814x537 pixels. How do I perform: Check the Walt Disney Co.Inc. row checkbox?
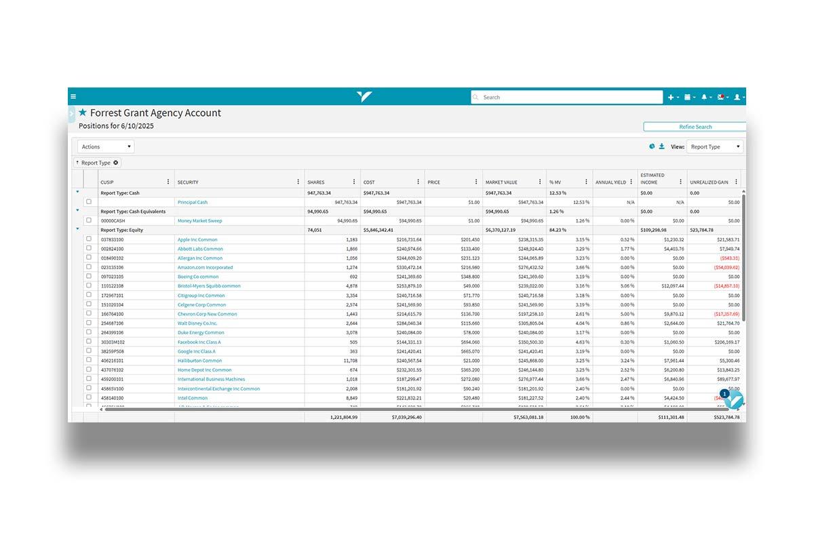tap(89, 323)
